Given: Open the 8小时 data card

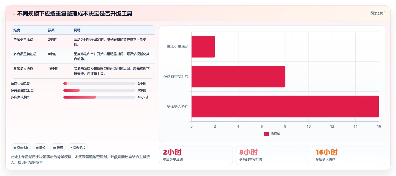Looking at the screenshot, I should [272, 155].
